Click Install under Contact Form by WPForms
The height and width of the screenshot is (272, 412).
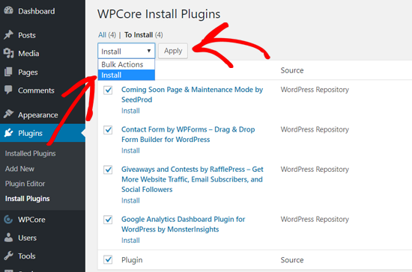point(130,151)
